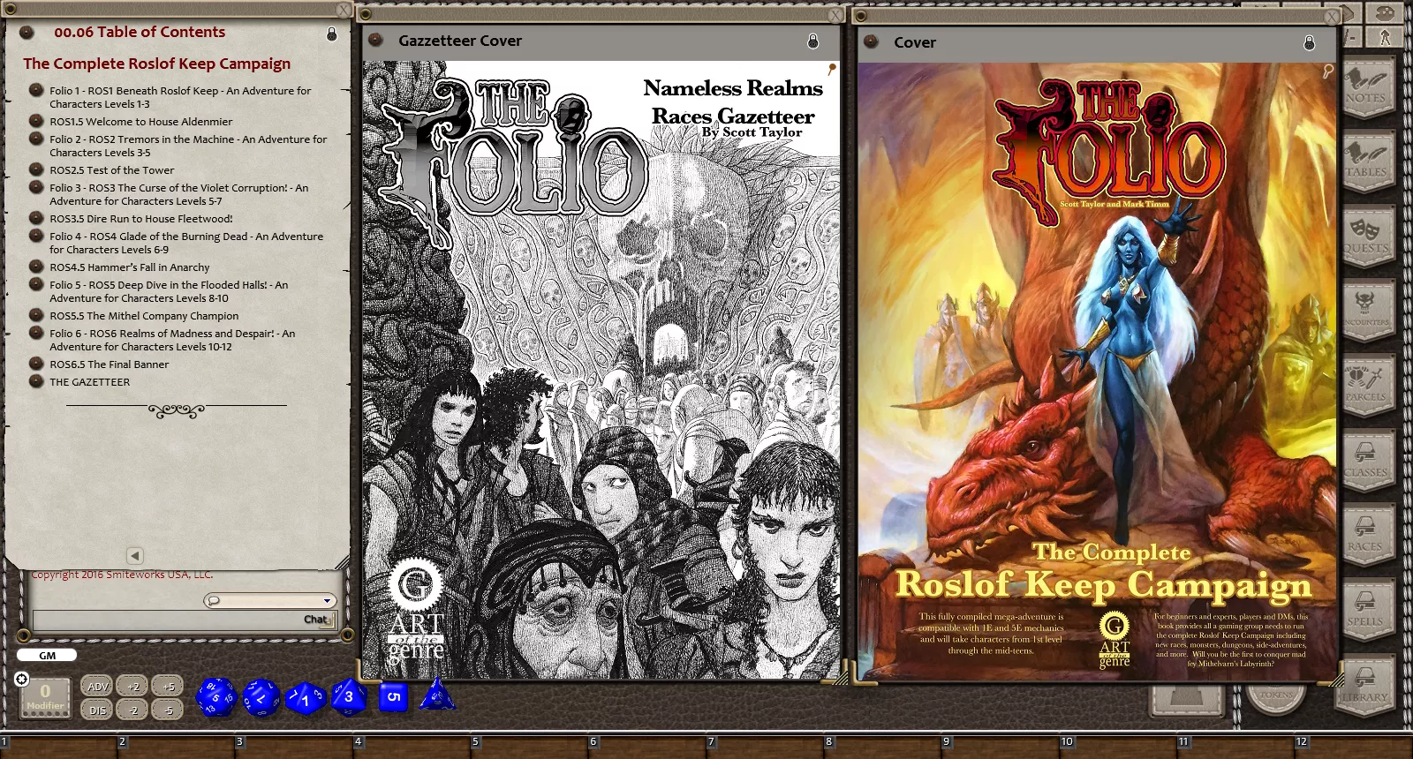Open Folio 2 - ROS2 Tremors in the Machine

(x=188, y=146)
